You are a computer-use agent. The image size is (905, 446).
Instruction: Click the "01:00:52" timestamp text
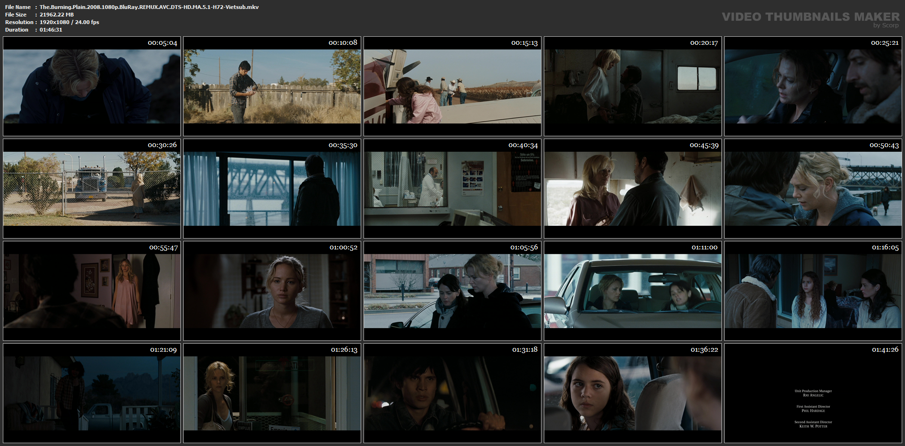pos(344,248)
